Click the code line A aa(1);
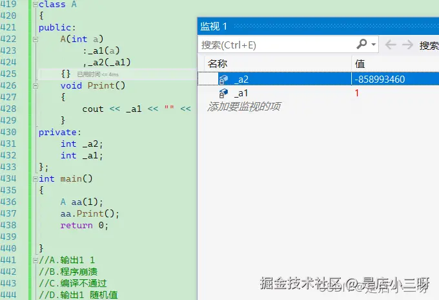439x300 pixels. [x=82, y=202]
